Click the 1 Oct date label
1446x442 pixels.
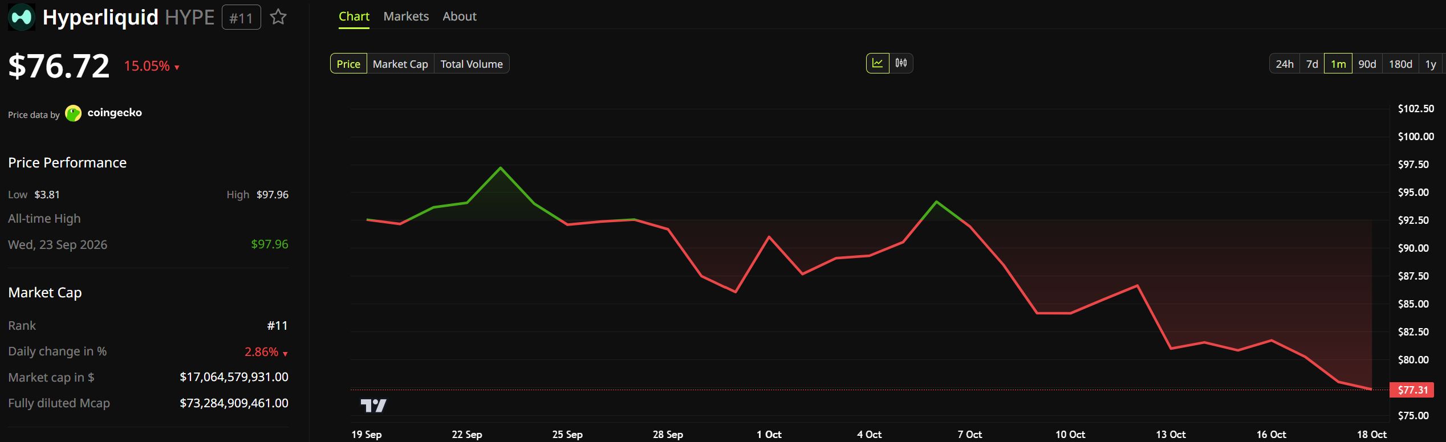click(769, 435)
